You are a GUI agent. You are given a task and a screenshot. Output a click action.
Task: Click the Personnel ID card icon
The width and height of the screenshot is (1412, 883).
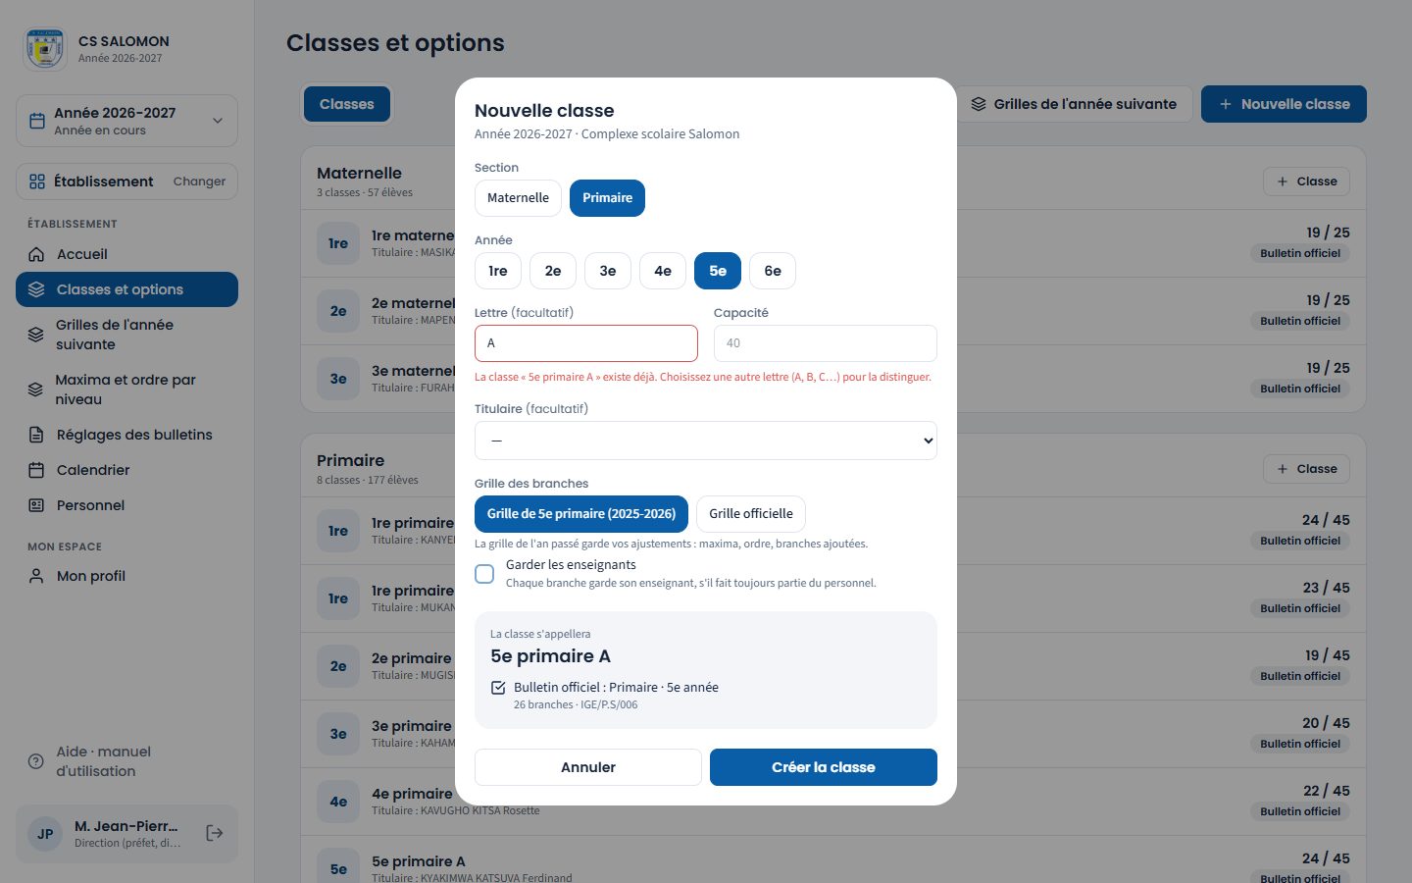[36, 505]
